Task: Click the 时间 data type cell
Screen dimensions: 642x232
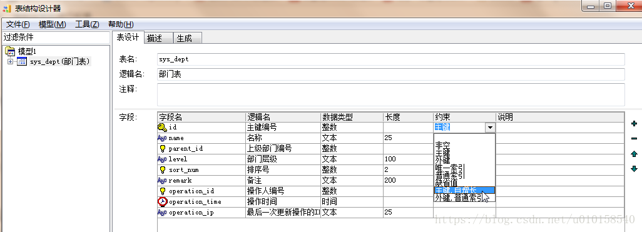Action: click(352, 202)
